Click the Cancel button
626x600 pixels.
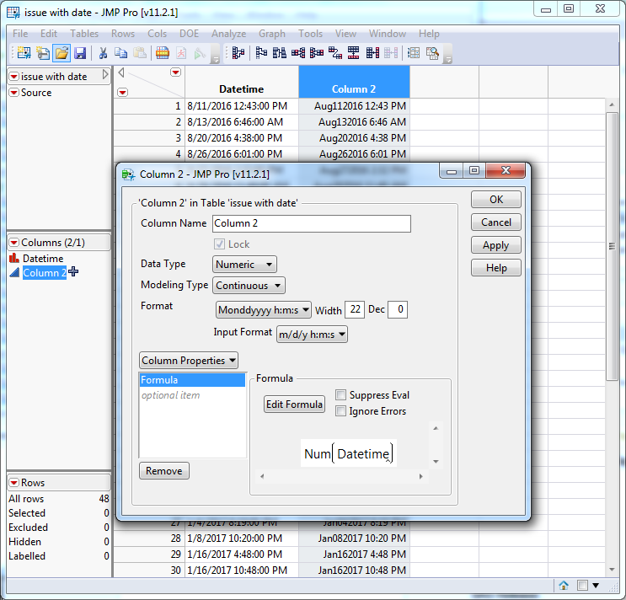496,222
